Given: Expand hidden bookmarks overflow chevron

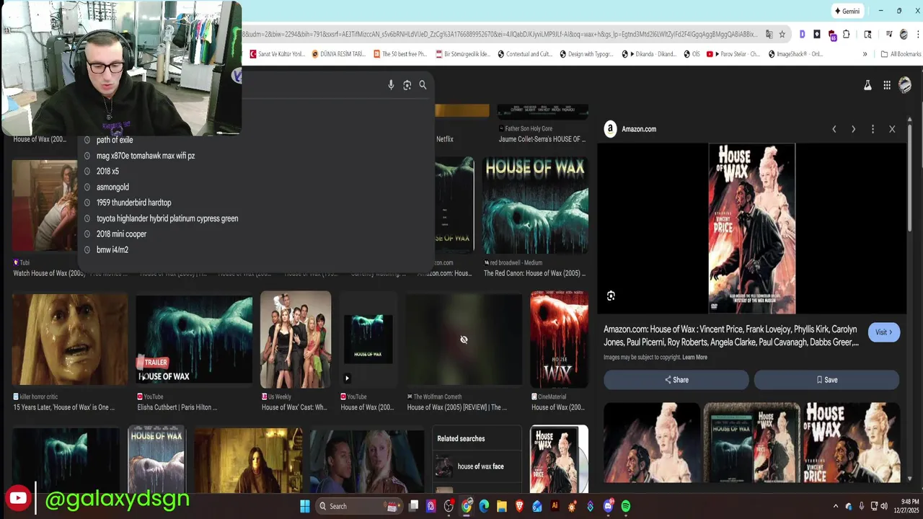Looking at the screenshot, I should point(865,54).
